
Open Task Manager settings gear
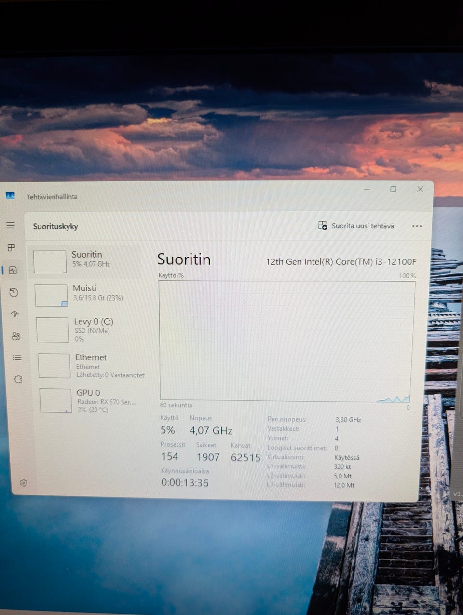[24, 483]
